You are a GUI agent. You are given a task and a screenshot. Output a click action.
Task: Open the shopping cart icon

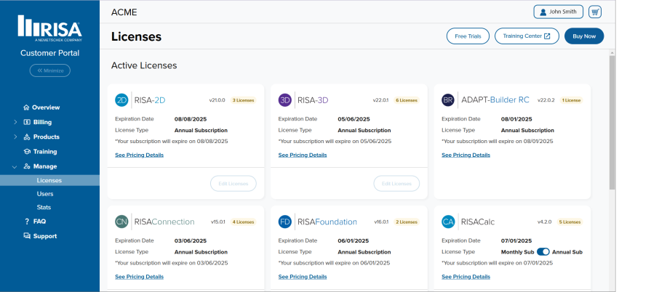[595, 12]
